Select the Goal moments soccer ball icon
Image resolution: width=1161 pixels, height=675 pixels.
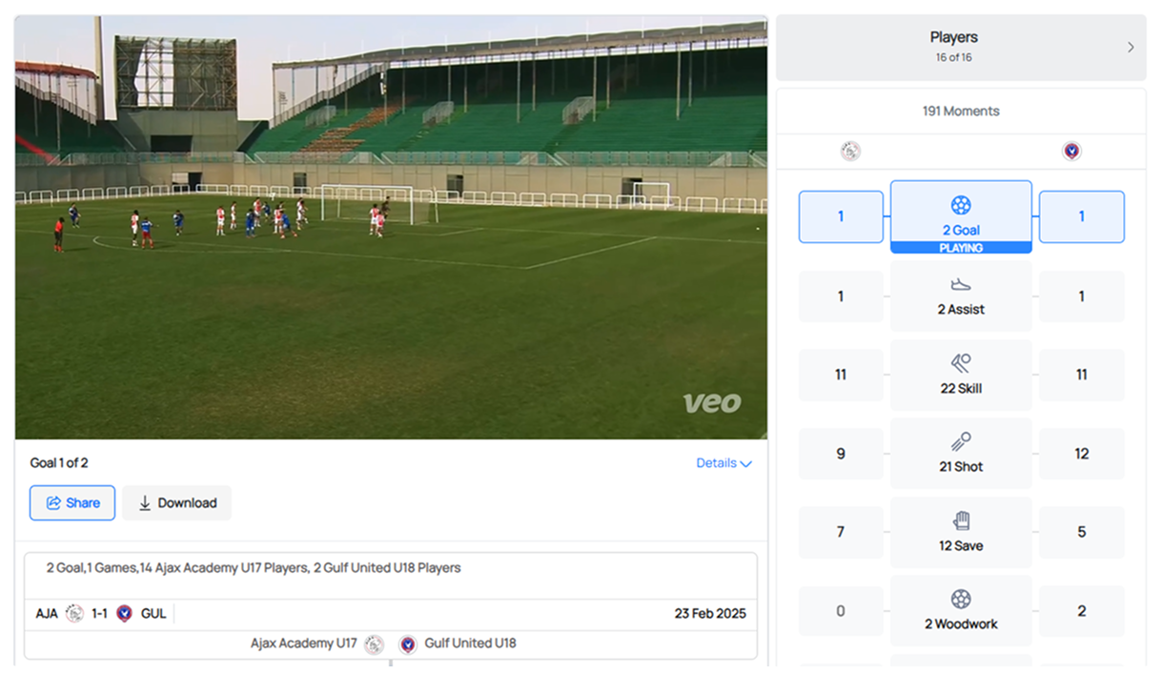(961, 205)
